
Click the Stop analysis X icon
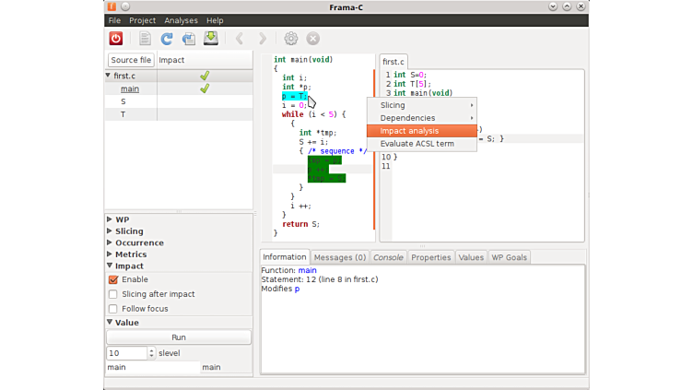pyautogui.click(x=313, y=39)
